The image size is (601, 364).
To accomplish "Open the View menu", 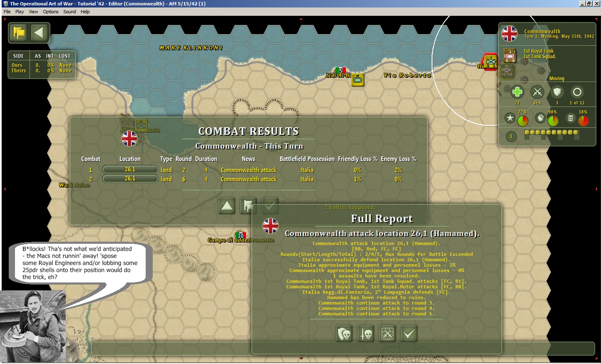I will pyautogui.click(x=33, y=12).
